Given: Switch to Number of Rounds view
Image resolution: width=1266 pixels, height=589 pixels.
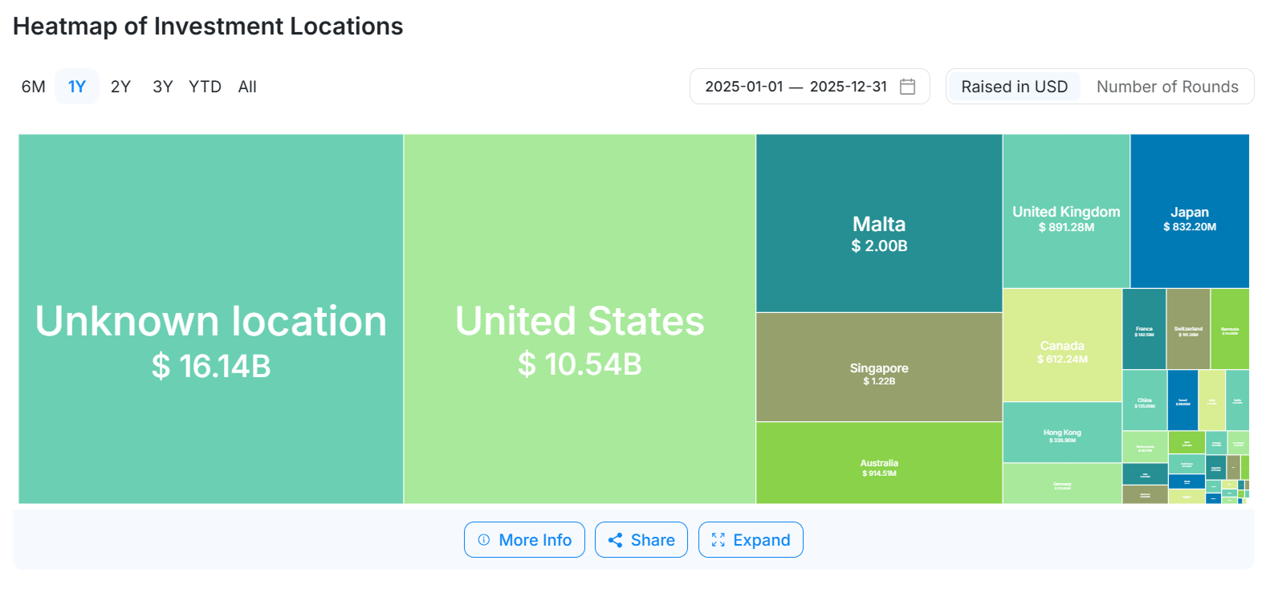Looking at the screenshot, I should point(1167,87).
